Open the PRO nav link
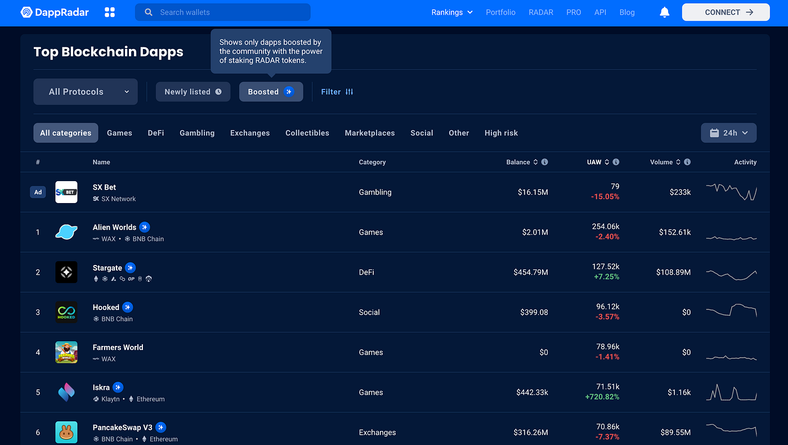This screenshot has width=788, height=445. (574, 12)
